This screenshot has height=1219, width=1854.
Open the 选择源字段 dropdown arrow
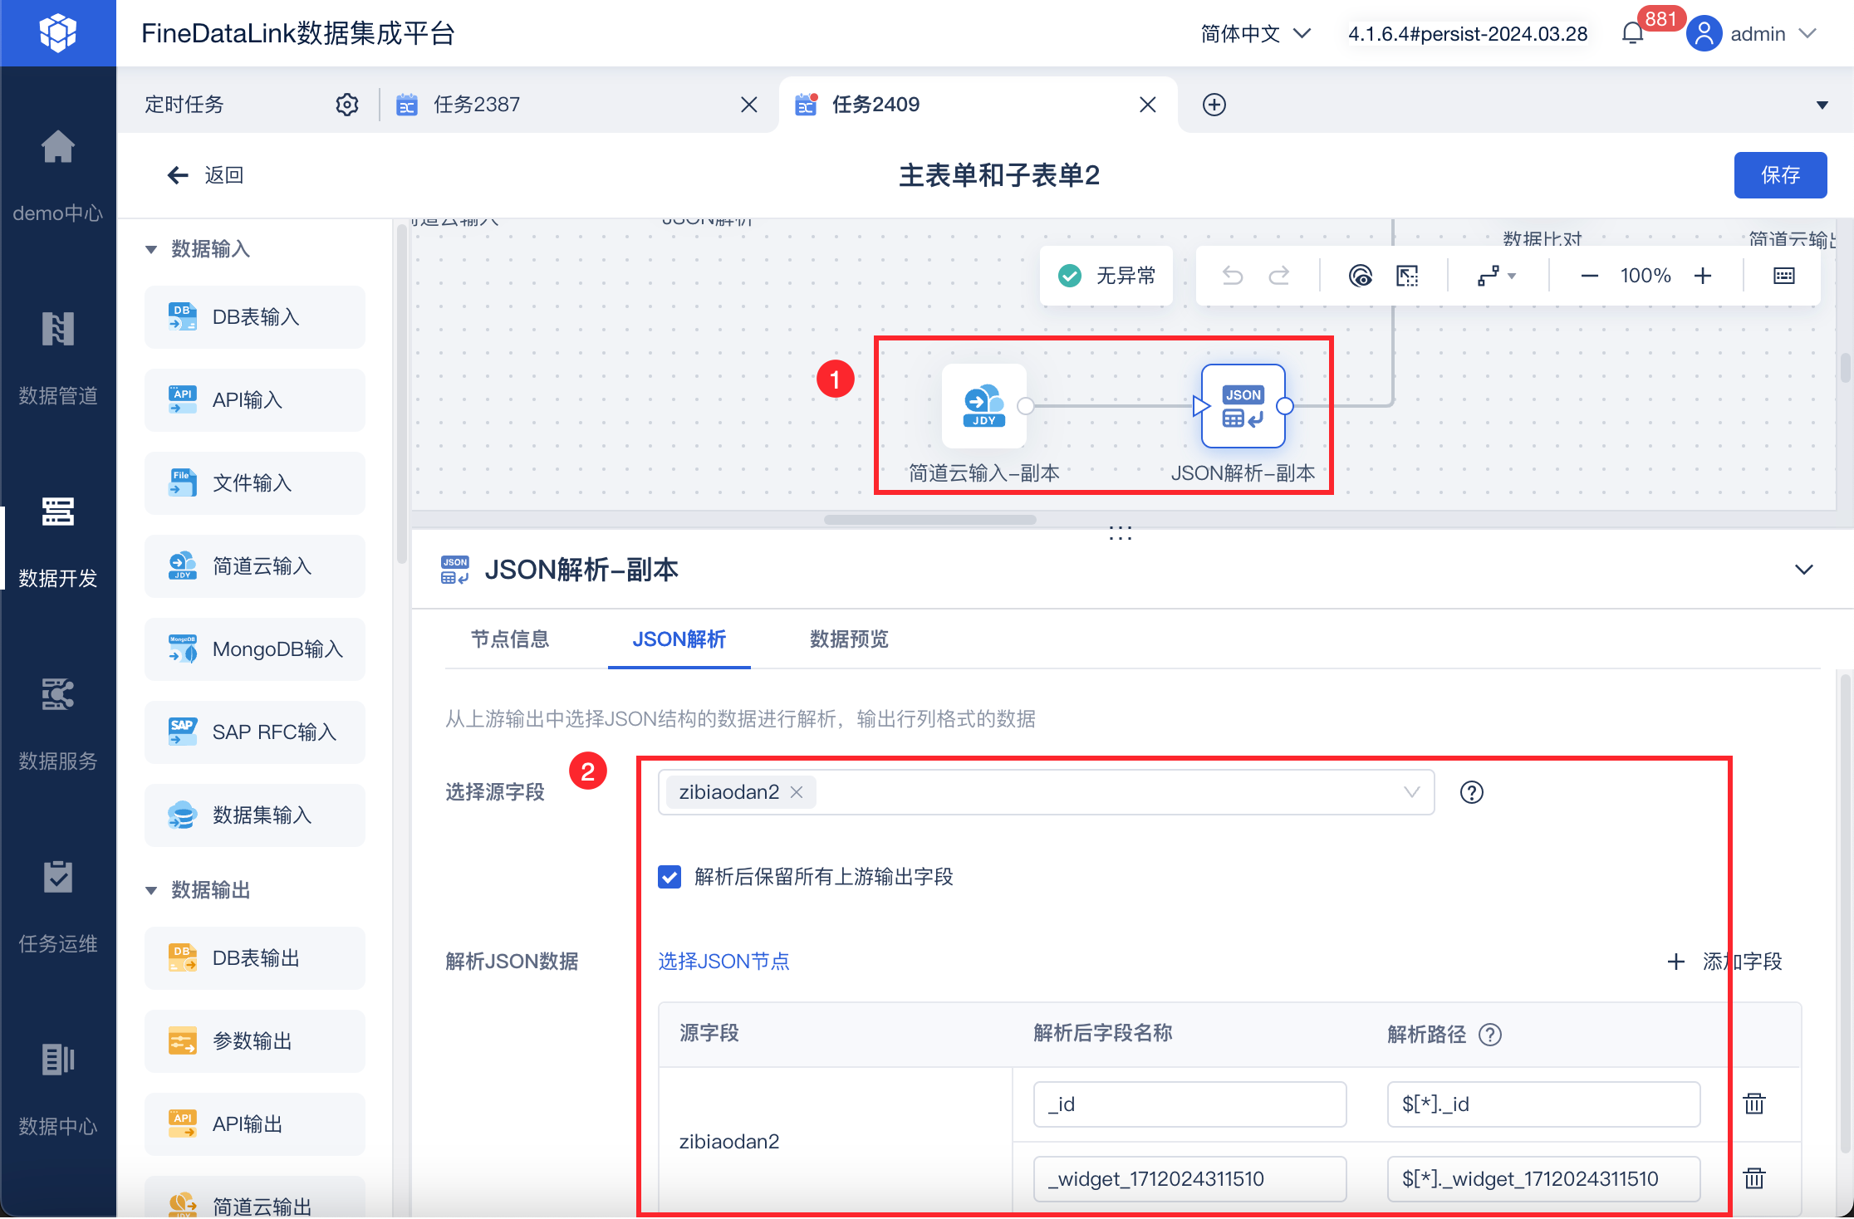tap(1411, 792)
